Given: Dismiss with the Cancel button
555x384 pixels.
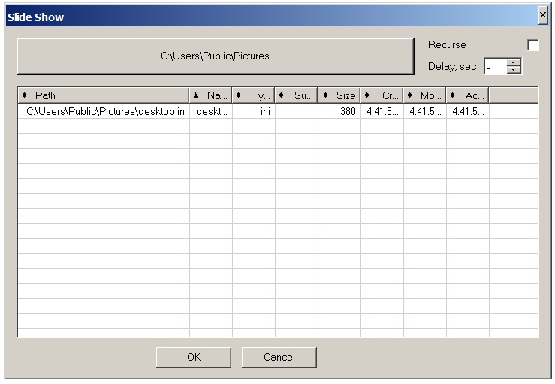Looking at the screenshot, I should [279, 357].
